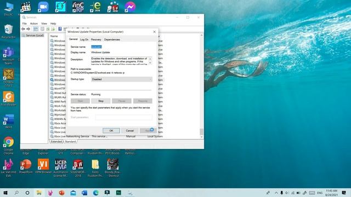351x197 pixels.
Task: Click the Start parameters input field
Action: [x=124, y=117]
